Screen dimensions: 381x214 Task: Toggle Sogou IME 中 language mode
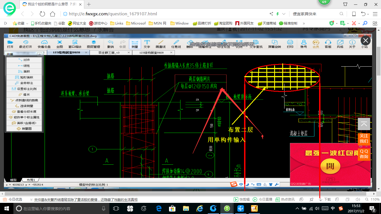(241, 184)
